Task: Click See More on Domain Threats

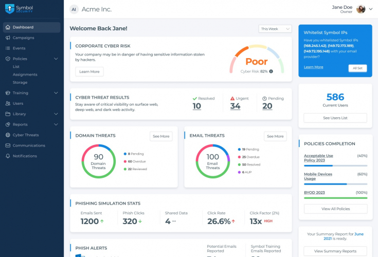Action: pos(161,136)
